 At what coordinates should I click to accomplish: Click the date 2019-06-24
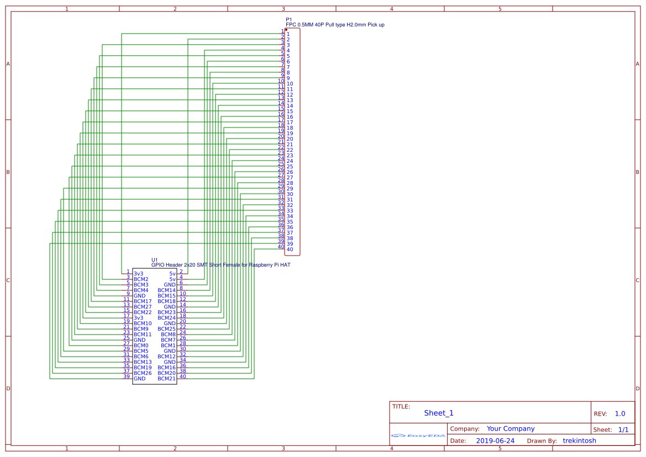coord(496,440)
